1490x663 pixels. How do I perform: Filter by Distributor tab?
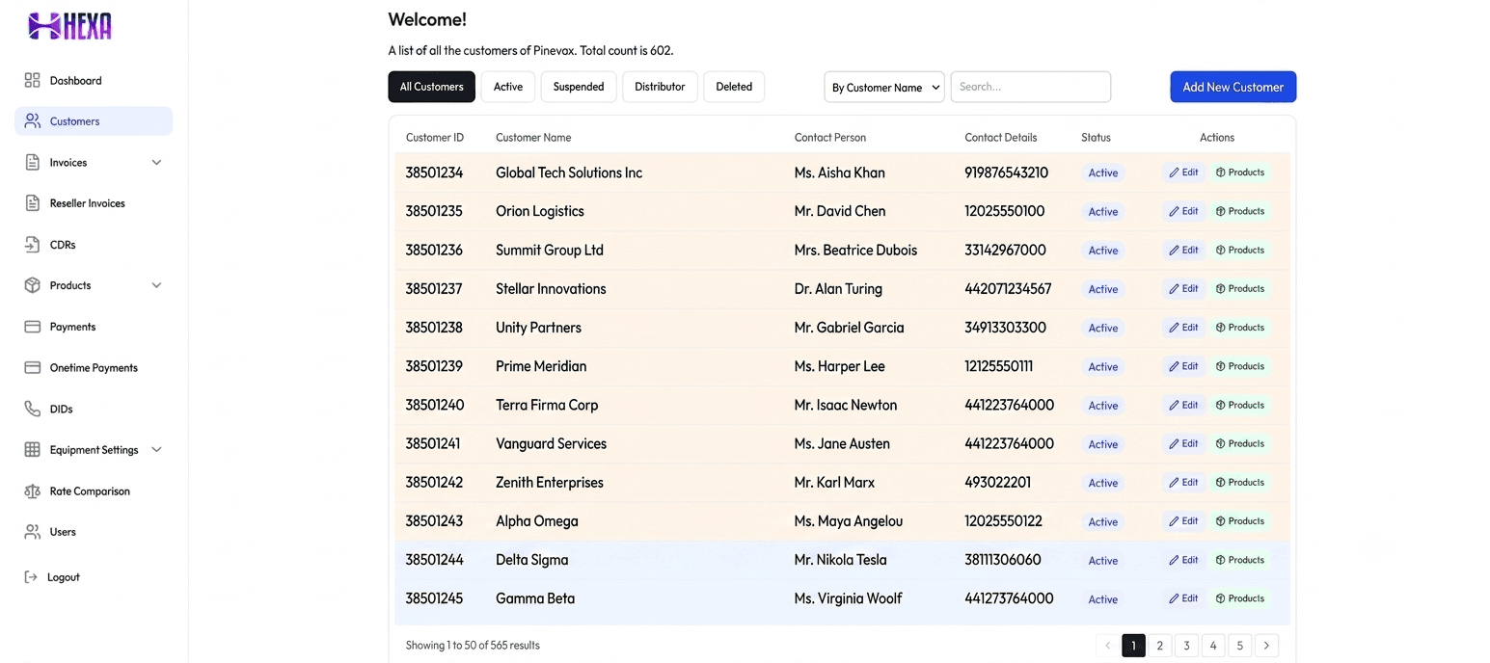[x=660, y=87]
